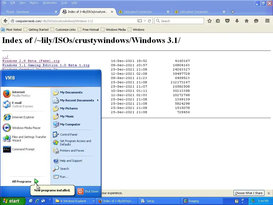Viewport: 273px width, 205px height.
Task: Go to the Home page icon
Action: point(247,21)
